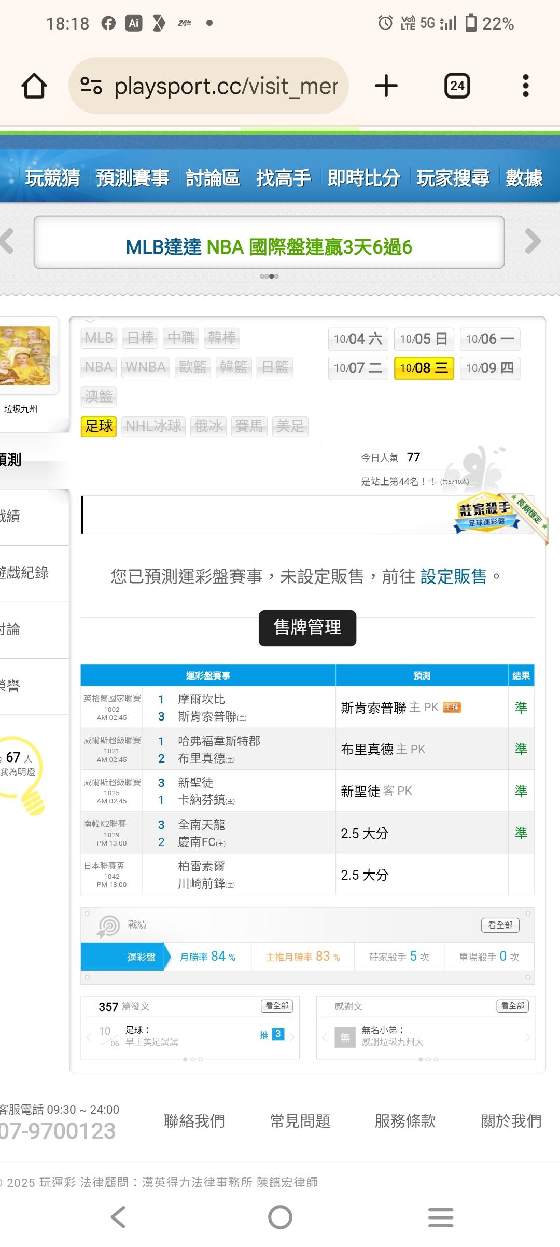
Task: Tap the browser home icon
Action: point(34,86)
